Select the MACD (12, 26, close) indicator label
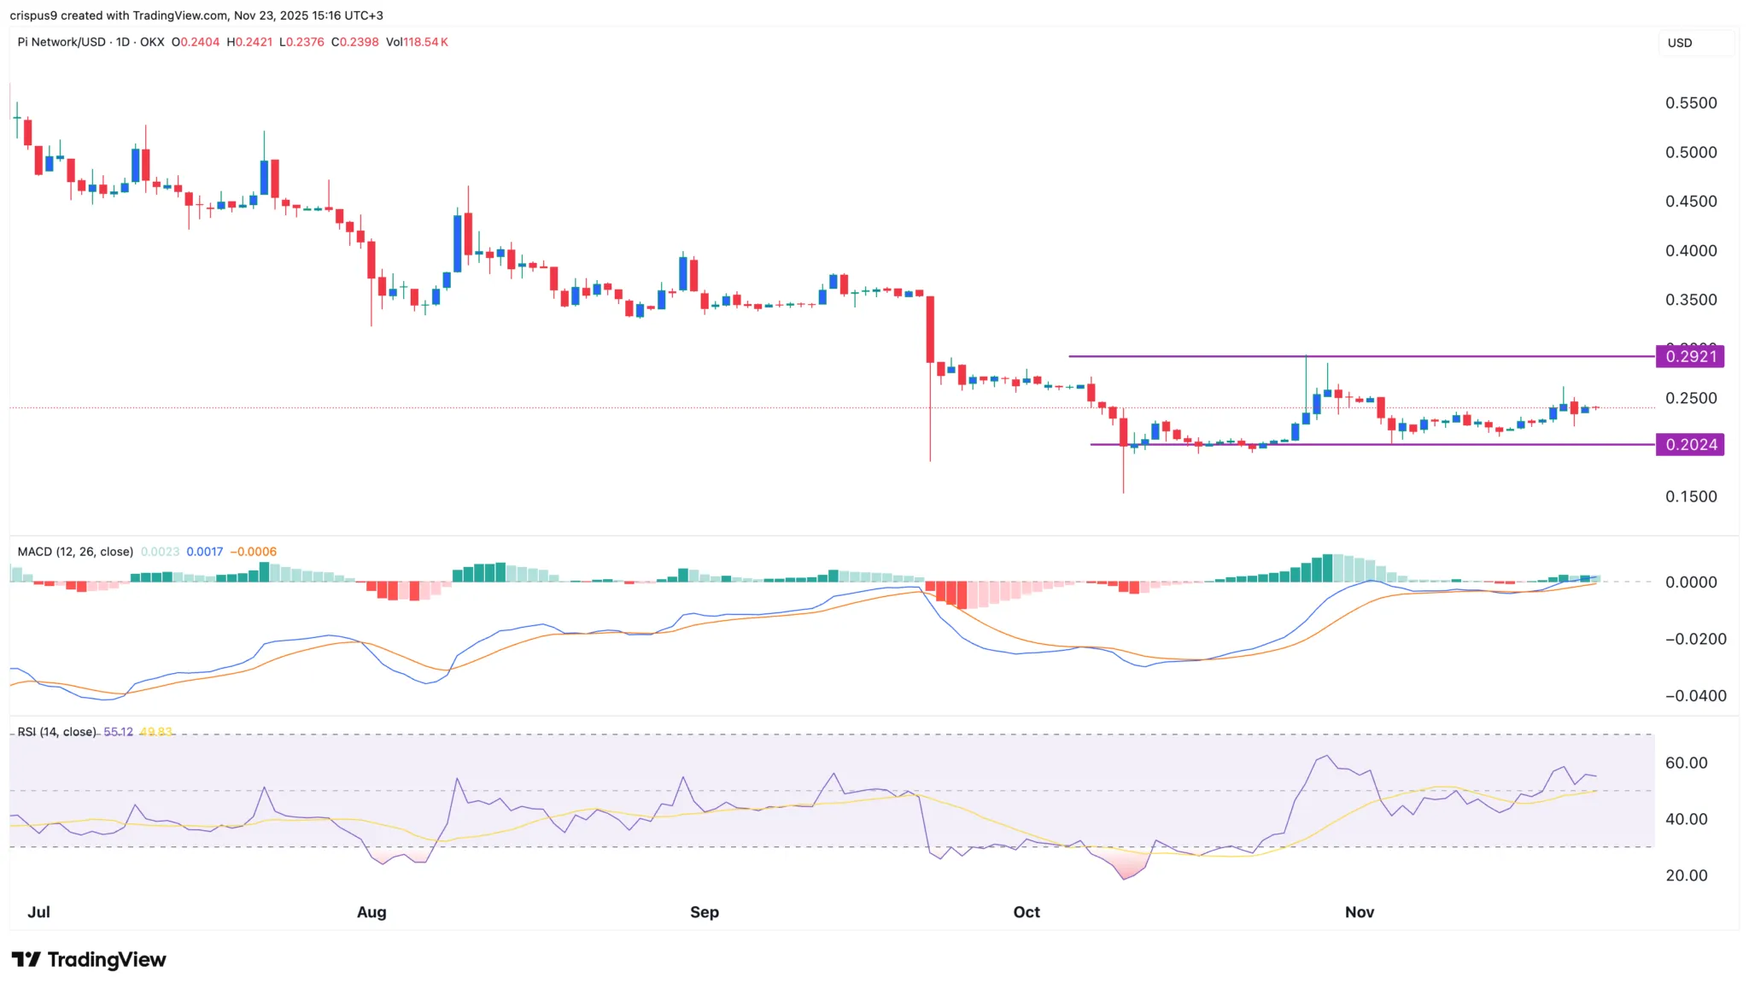 pos(75,552)
